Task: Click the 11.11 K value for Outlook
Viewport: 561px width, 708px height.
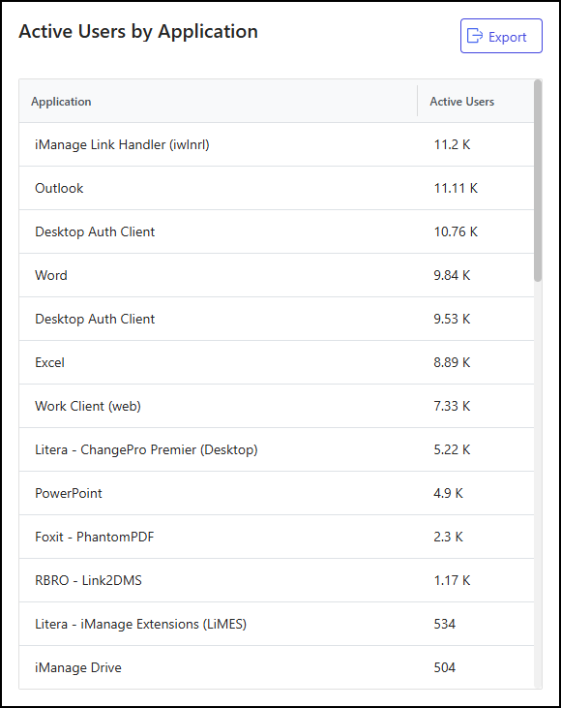Action: (456, 188)
